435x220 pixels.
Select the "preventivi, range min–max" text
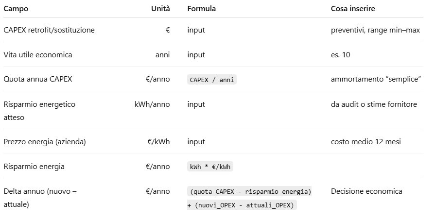375,30
